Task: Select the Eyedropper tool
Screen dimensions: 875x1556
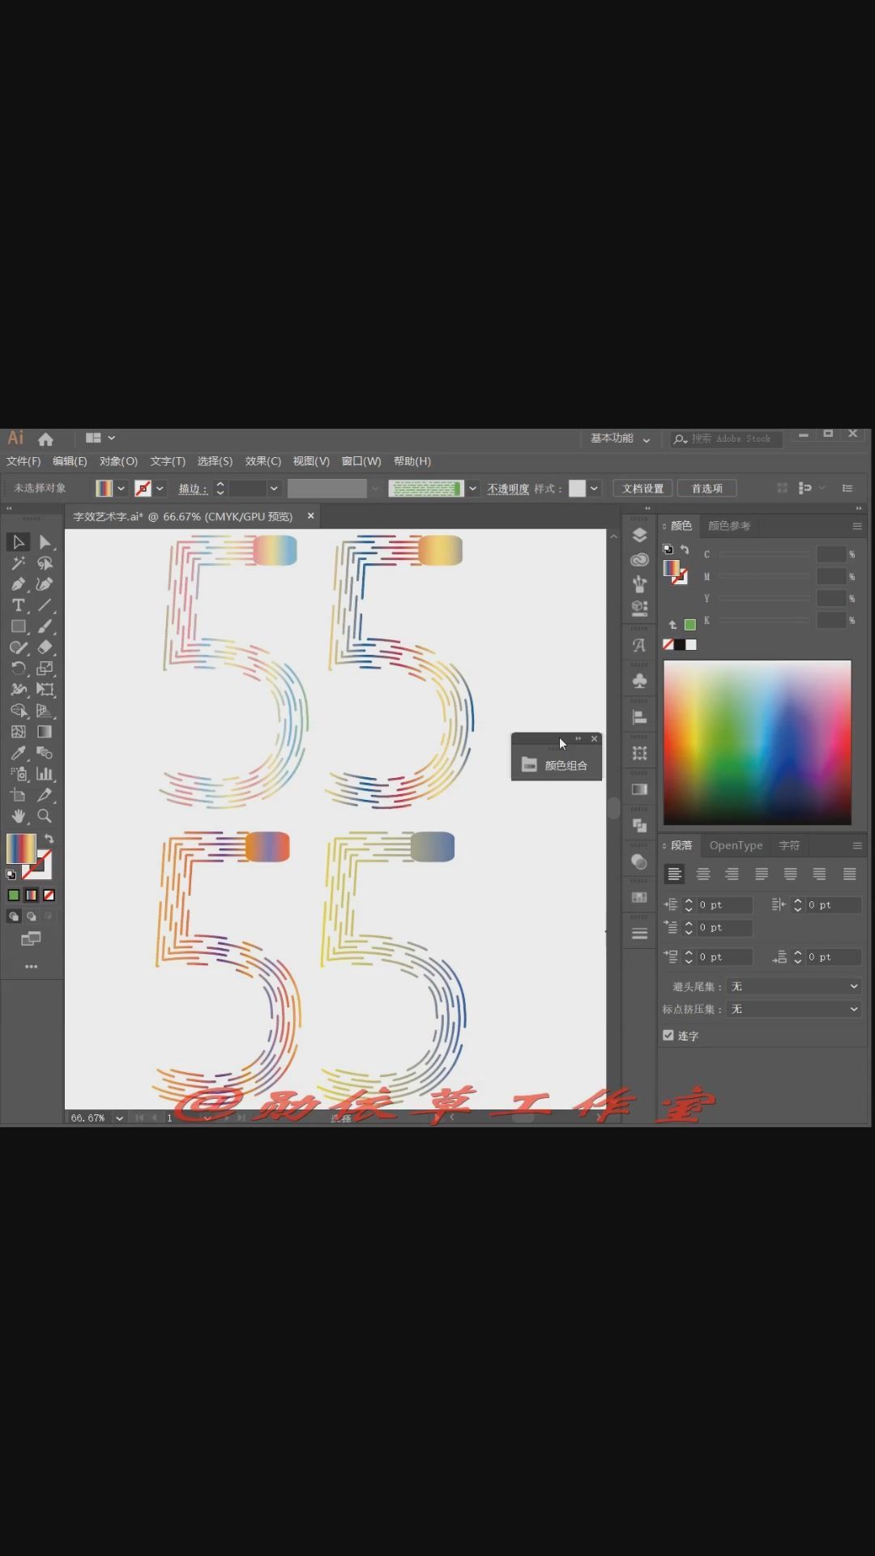Action: click(x=18, y=752)
